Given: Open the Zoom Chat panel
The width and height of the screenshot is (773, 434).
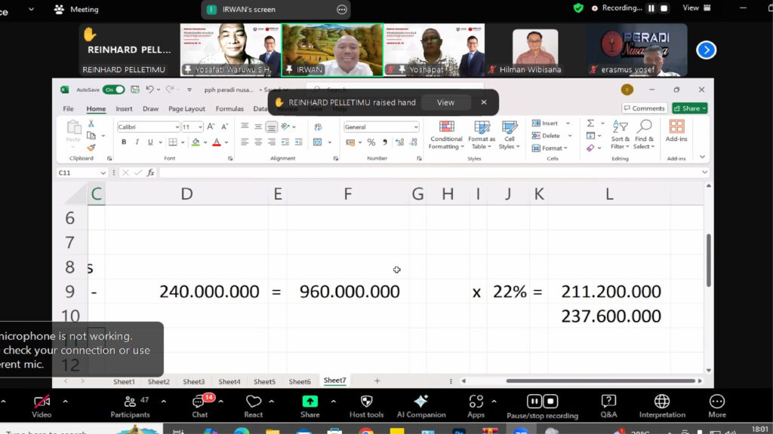Looking at the screenshot, I should point(200,406).
